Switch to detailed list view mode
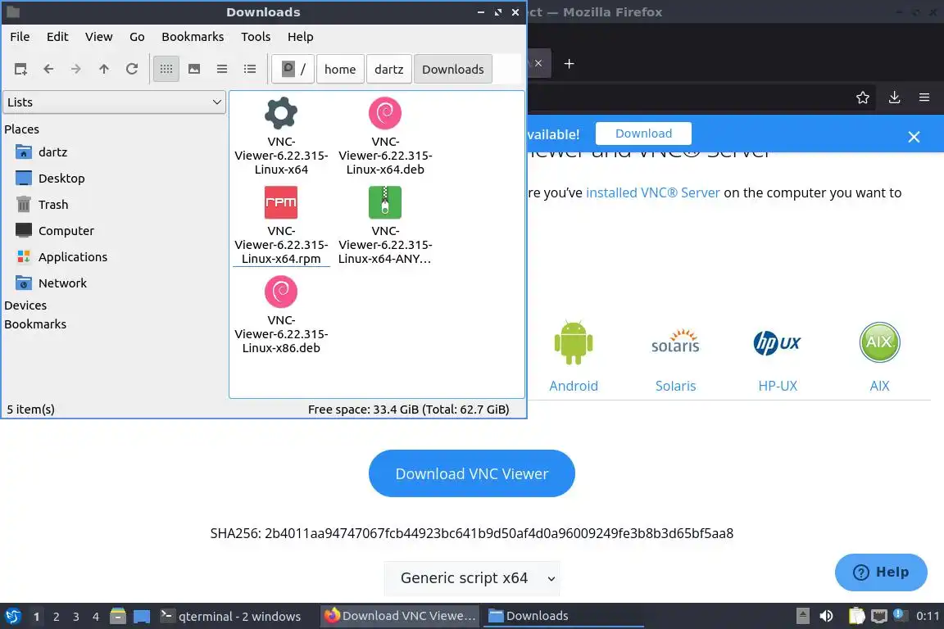The image size is (944, 629). [x=250, y=70]
